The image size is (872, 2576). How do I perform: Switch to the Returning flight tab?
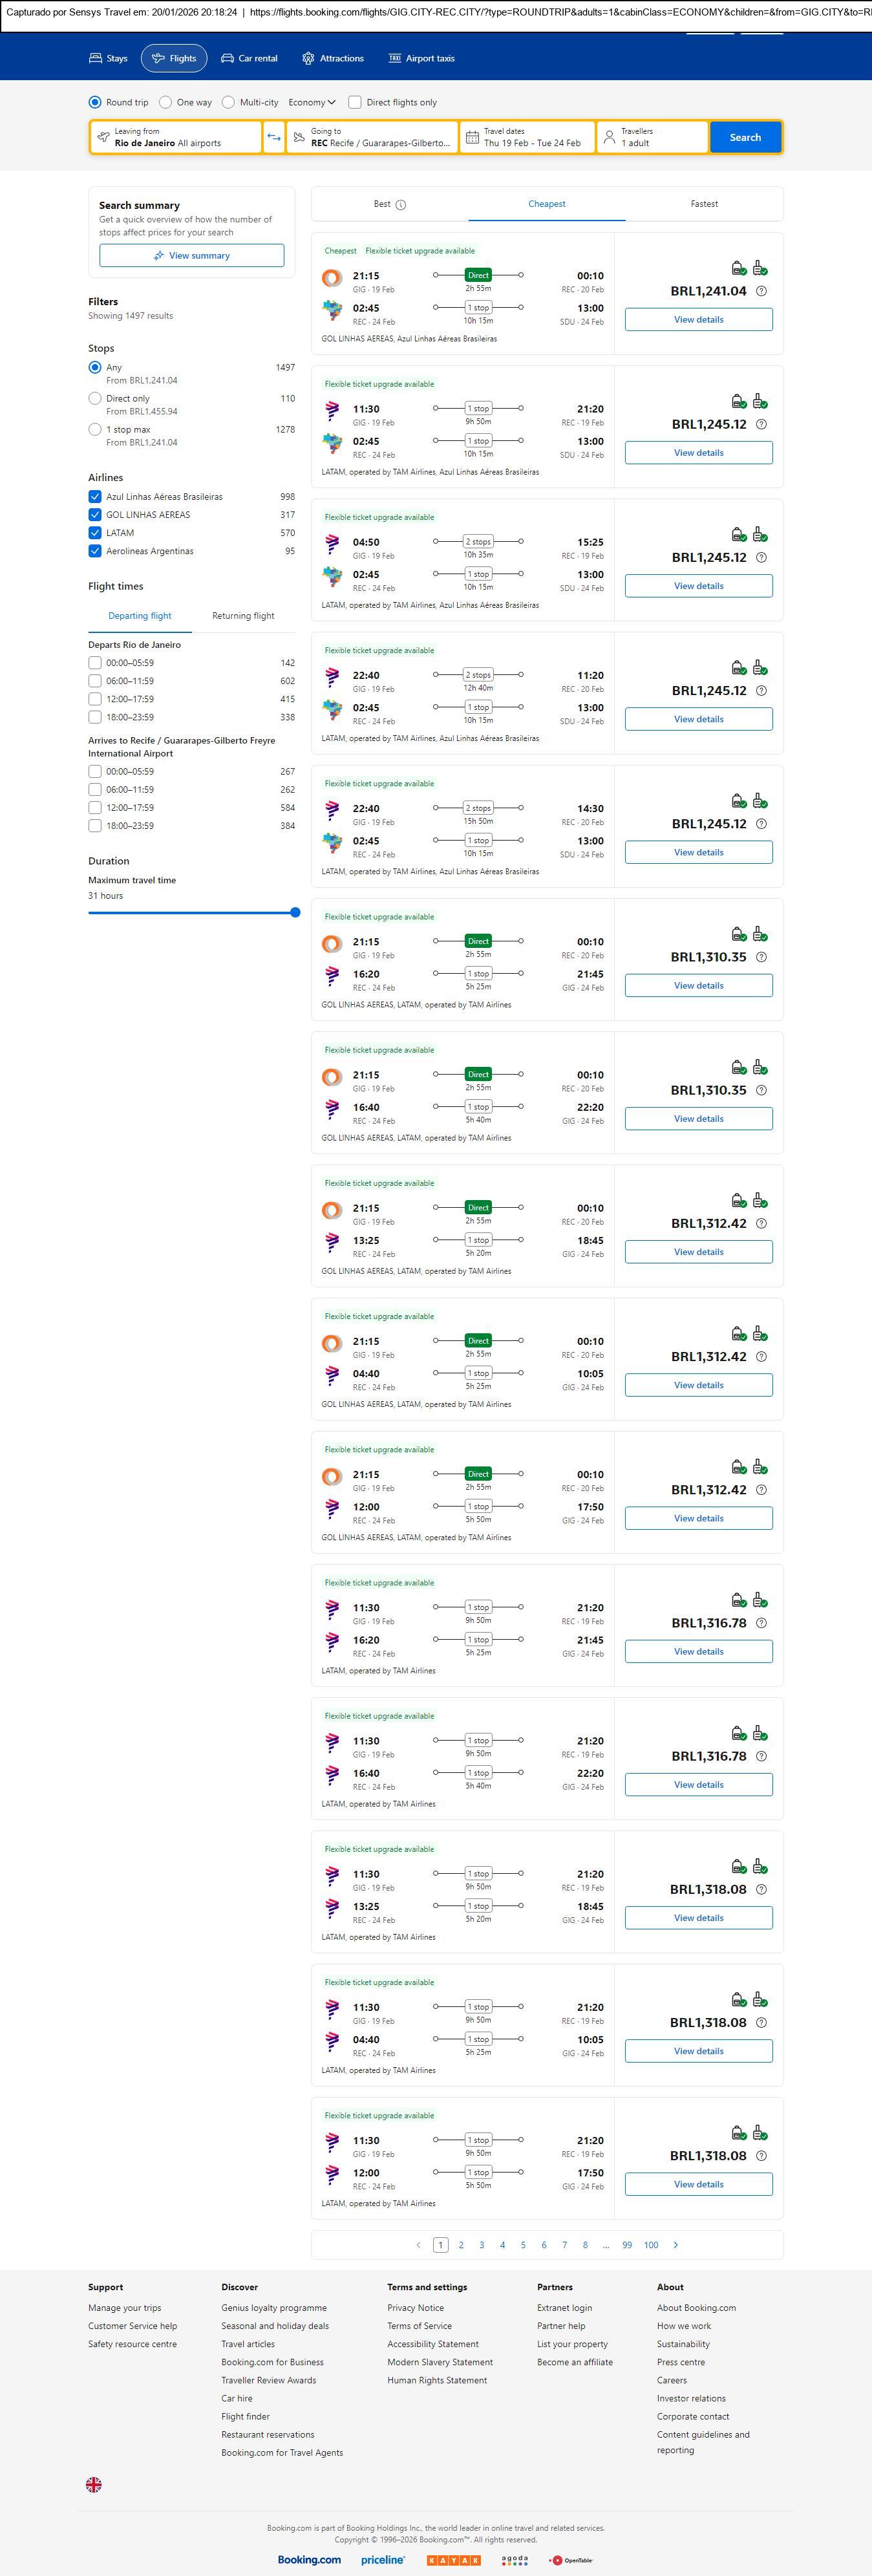click(243, 616)
